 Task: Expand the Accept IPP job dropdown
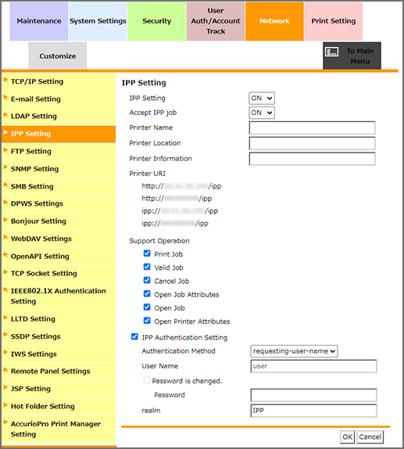point(262,113)
